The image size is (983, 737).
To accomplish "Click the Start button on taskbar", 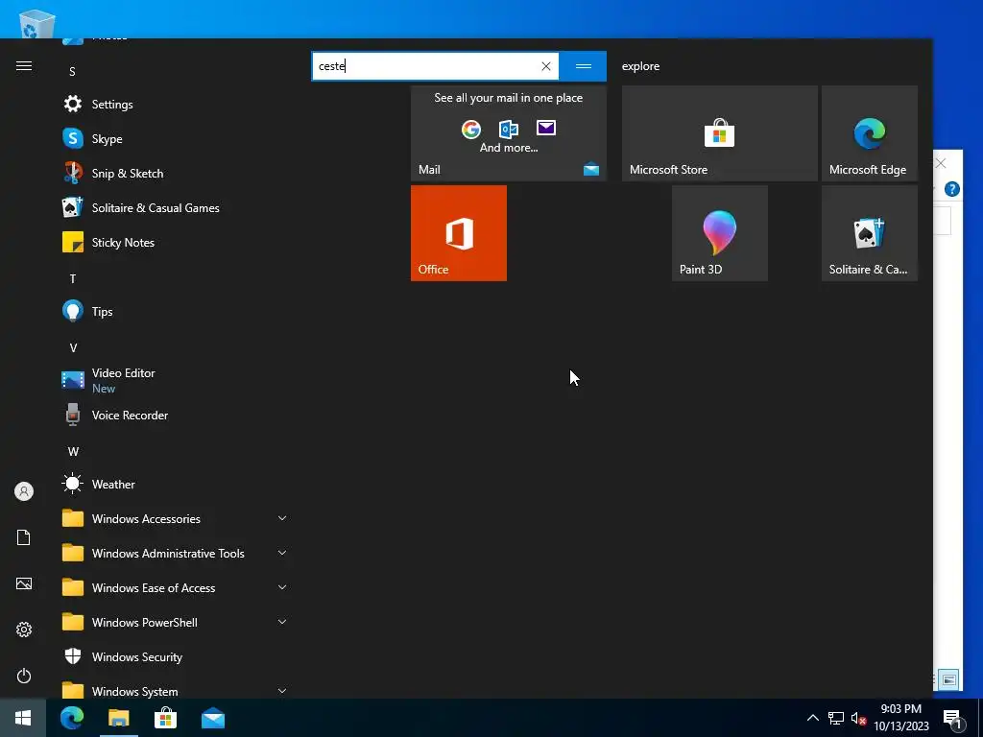I will pos(23,718).
